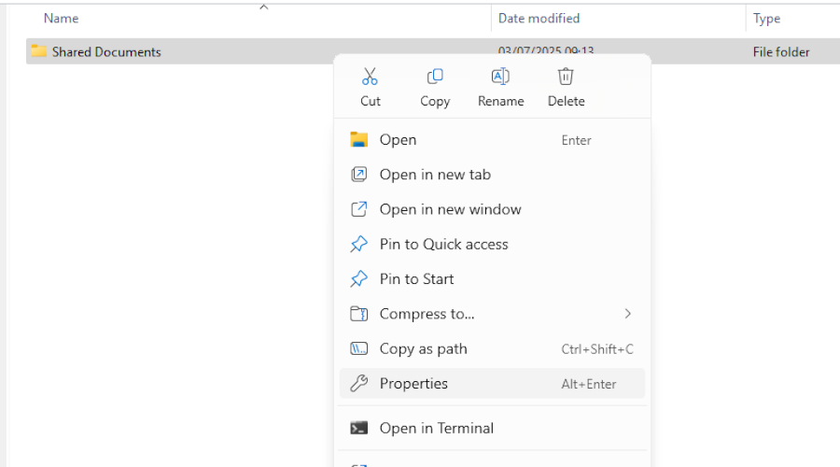
Task: Click the Cut scissors icon
Action: (x=370, y=77)
